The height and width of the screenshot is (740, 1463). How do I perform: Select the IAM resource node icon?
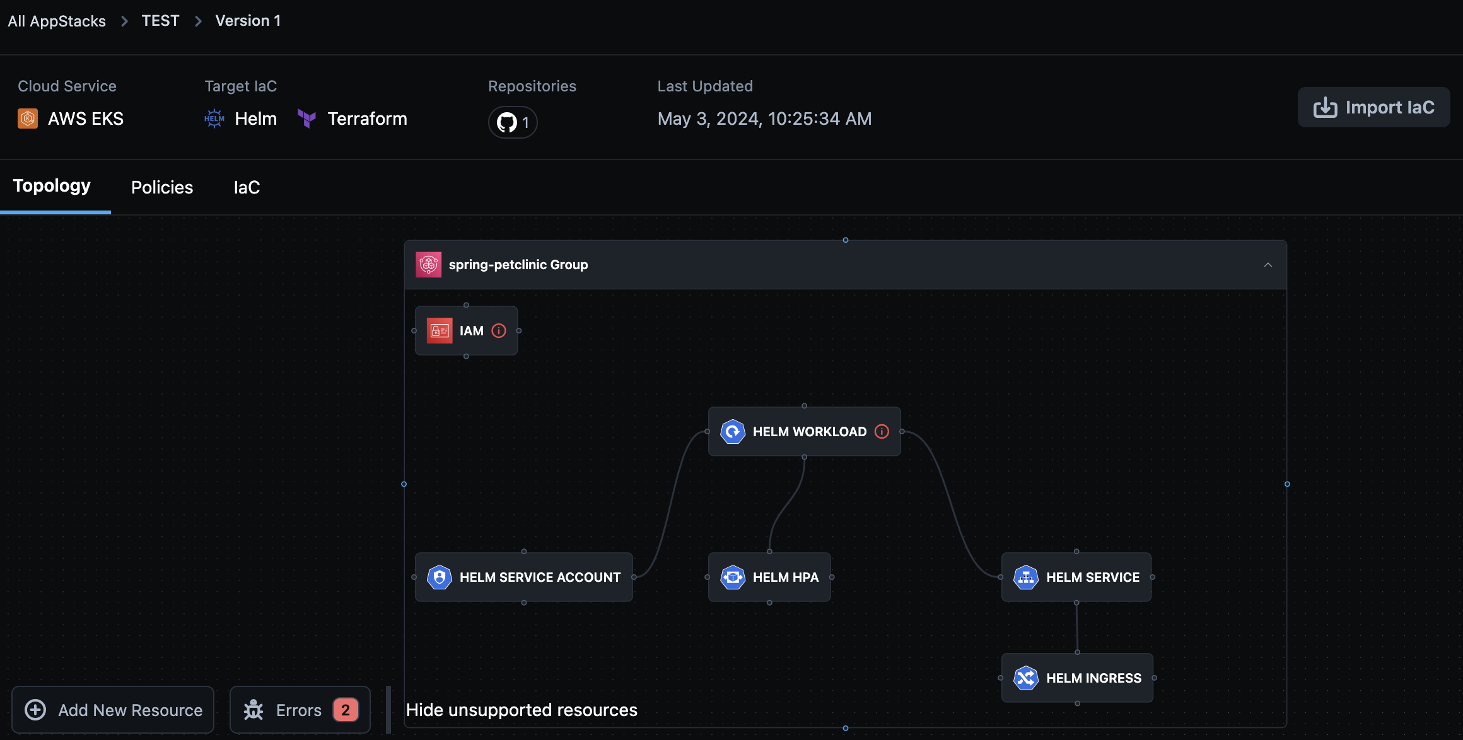click(441, 330)
